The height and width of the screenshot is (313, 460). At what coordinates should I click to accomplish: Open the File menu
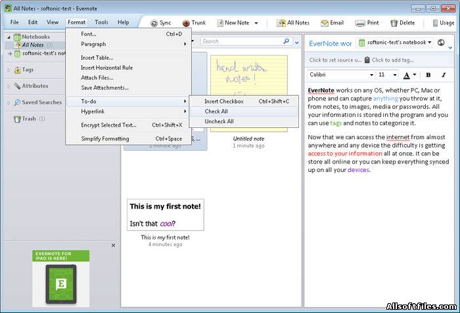[x=14, y=22]
